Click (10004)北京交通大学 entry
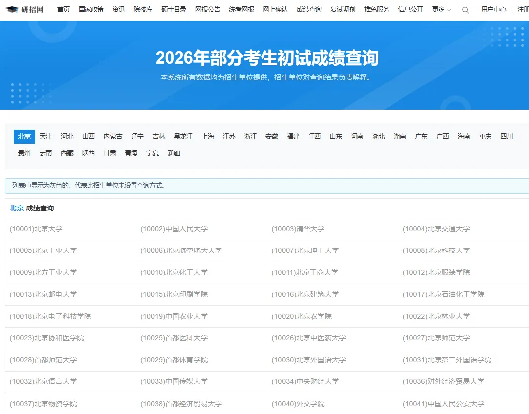The image size is (529, 414). coord(436,229)
